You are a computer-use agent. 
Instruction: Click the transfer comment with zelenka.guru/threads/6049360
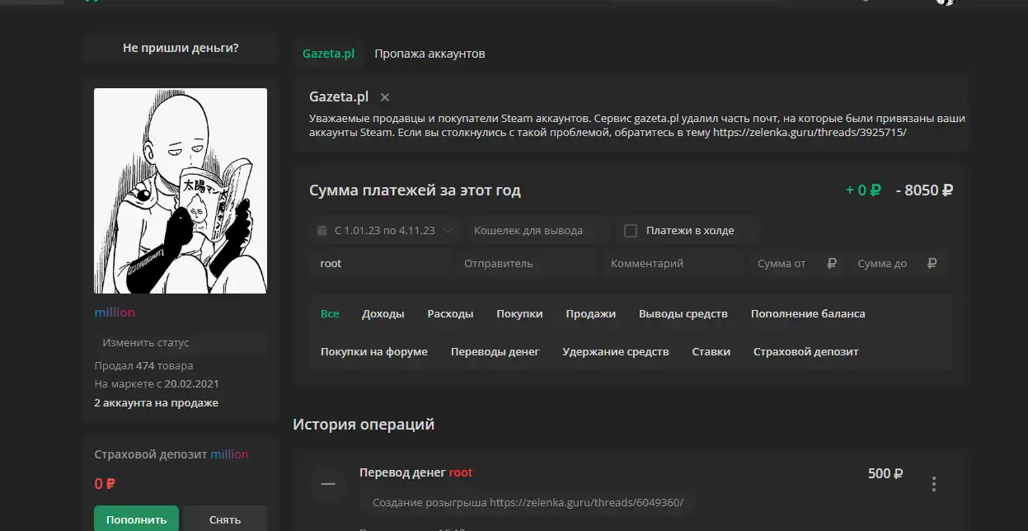tap(528, 502)
